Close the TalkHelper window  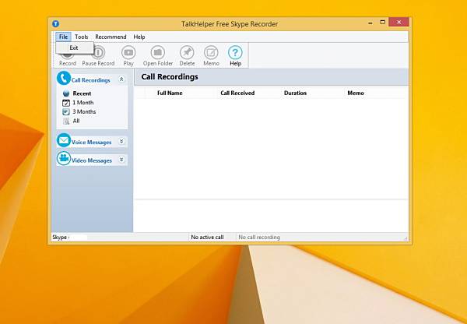(399, 22)
